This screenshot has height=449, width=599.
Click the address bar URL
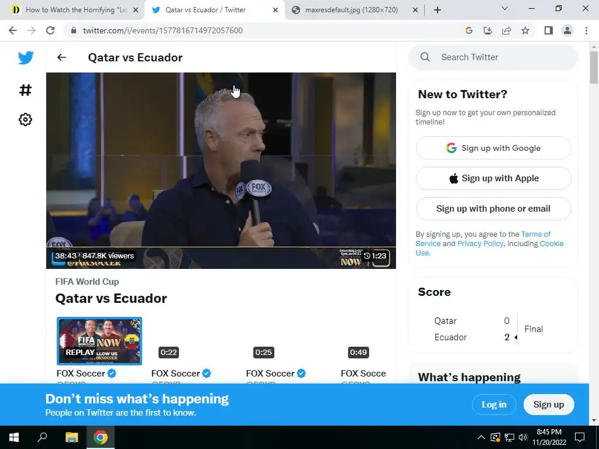163,30
